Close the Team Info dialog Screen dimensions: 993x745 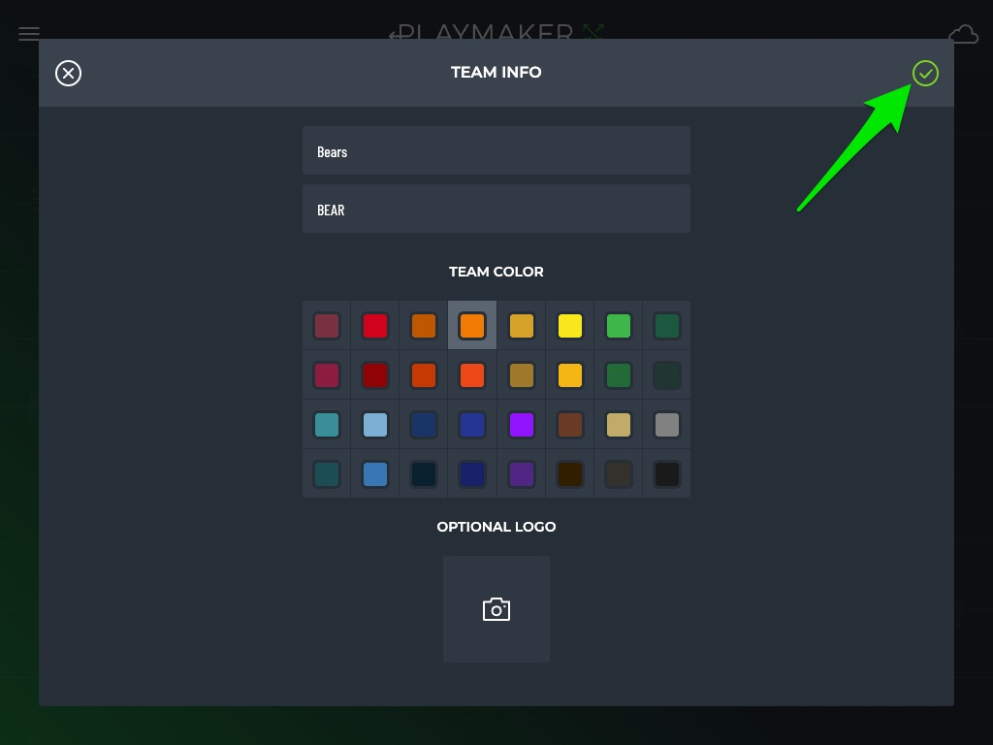click(69, 74)
